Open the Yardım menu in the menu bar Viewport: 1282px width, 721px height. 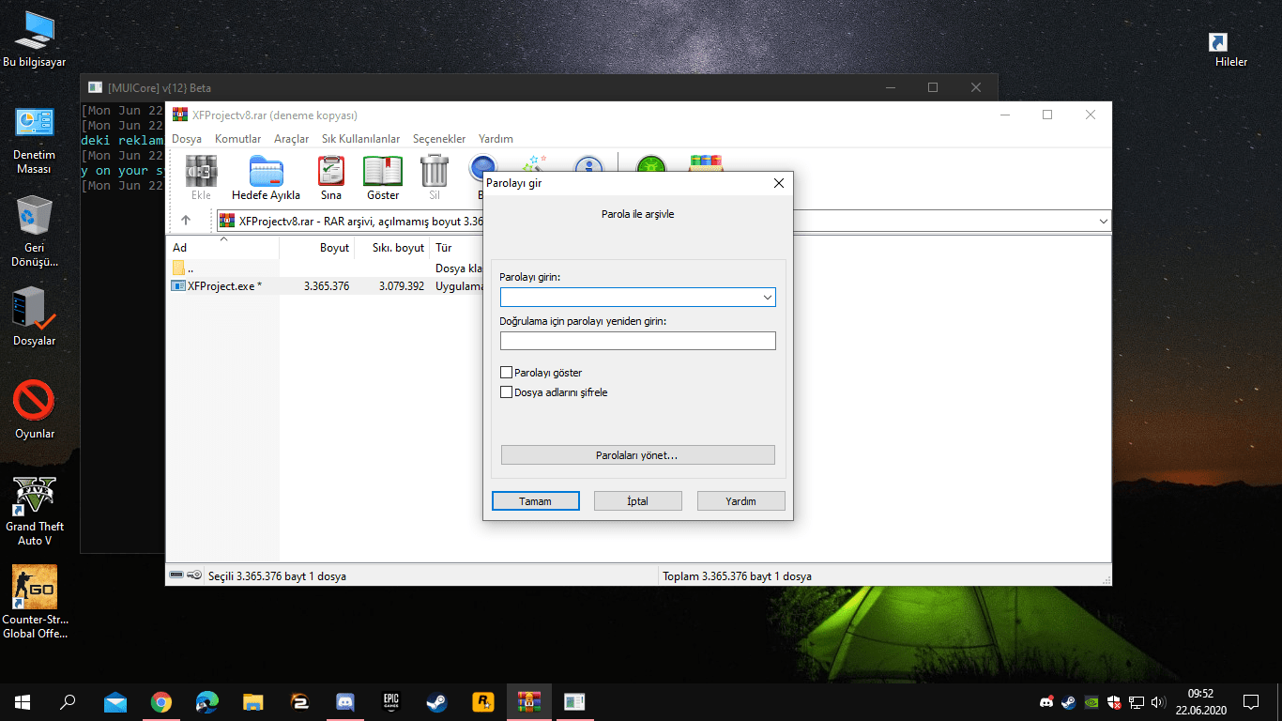point(496,139)
